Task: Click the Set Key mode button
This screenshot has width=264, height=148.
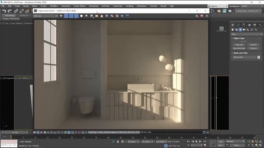Action: (x=221, y=145)
